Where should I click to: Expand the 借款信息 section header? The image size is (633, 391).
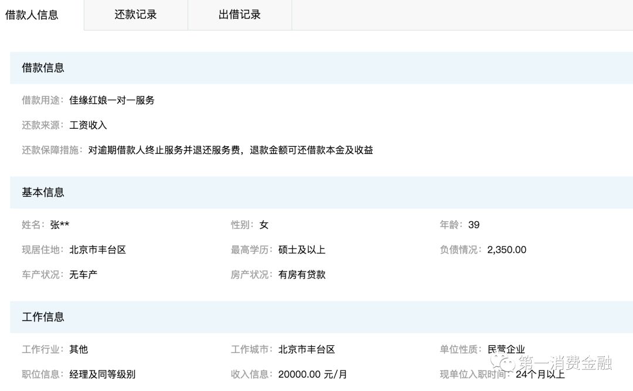pyautogui.click(x=43, y=67)
